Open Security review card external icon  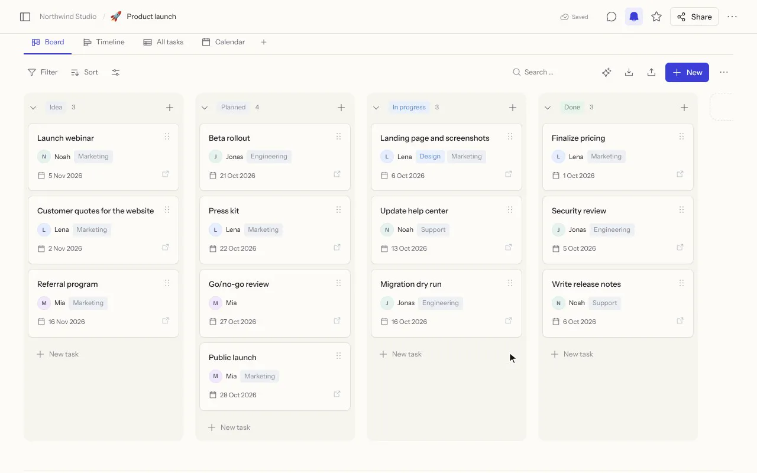click(680, 248)
